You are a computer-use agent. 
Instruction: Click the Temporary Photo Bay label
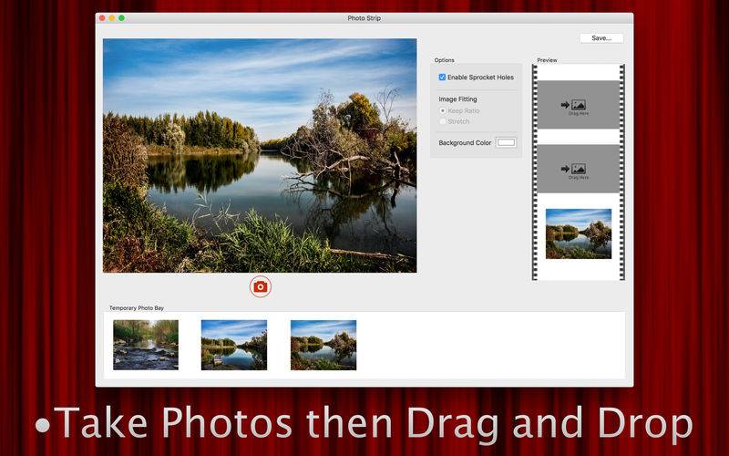(136, 308)
